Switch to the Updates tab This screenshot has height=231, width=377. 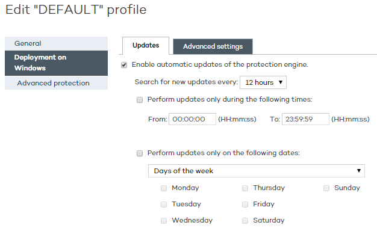pyautogui.click(x=146, y=46)
